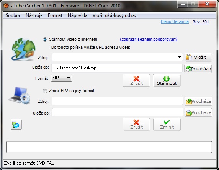
Task: Cancel conversion with lower Zrušit red X
Action: point(136,124)
